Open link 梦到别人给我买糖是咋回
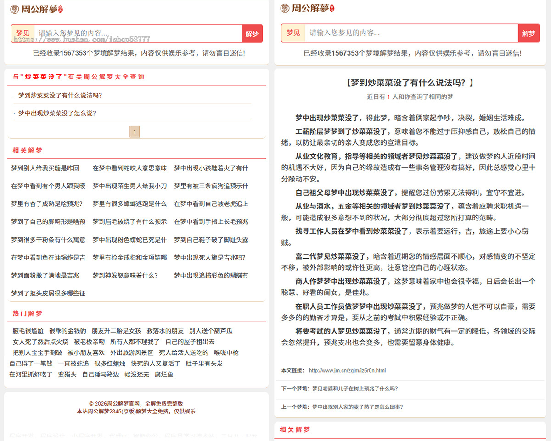Image resolution: width=551 pixels, height=441 pixels. 45,168
